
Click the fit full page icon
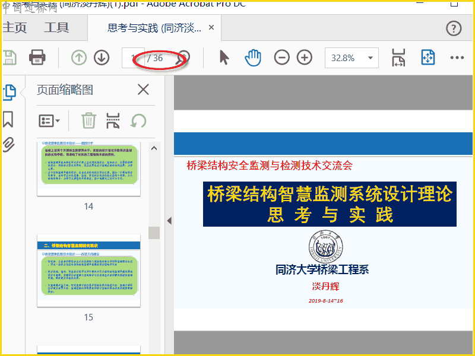[x=428, y=58]
